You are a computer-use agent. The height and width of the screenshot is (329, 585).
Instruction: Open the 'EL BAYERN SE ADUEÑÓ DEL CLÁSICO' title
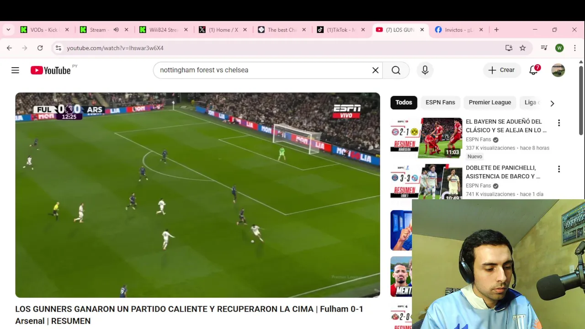506,126
